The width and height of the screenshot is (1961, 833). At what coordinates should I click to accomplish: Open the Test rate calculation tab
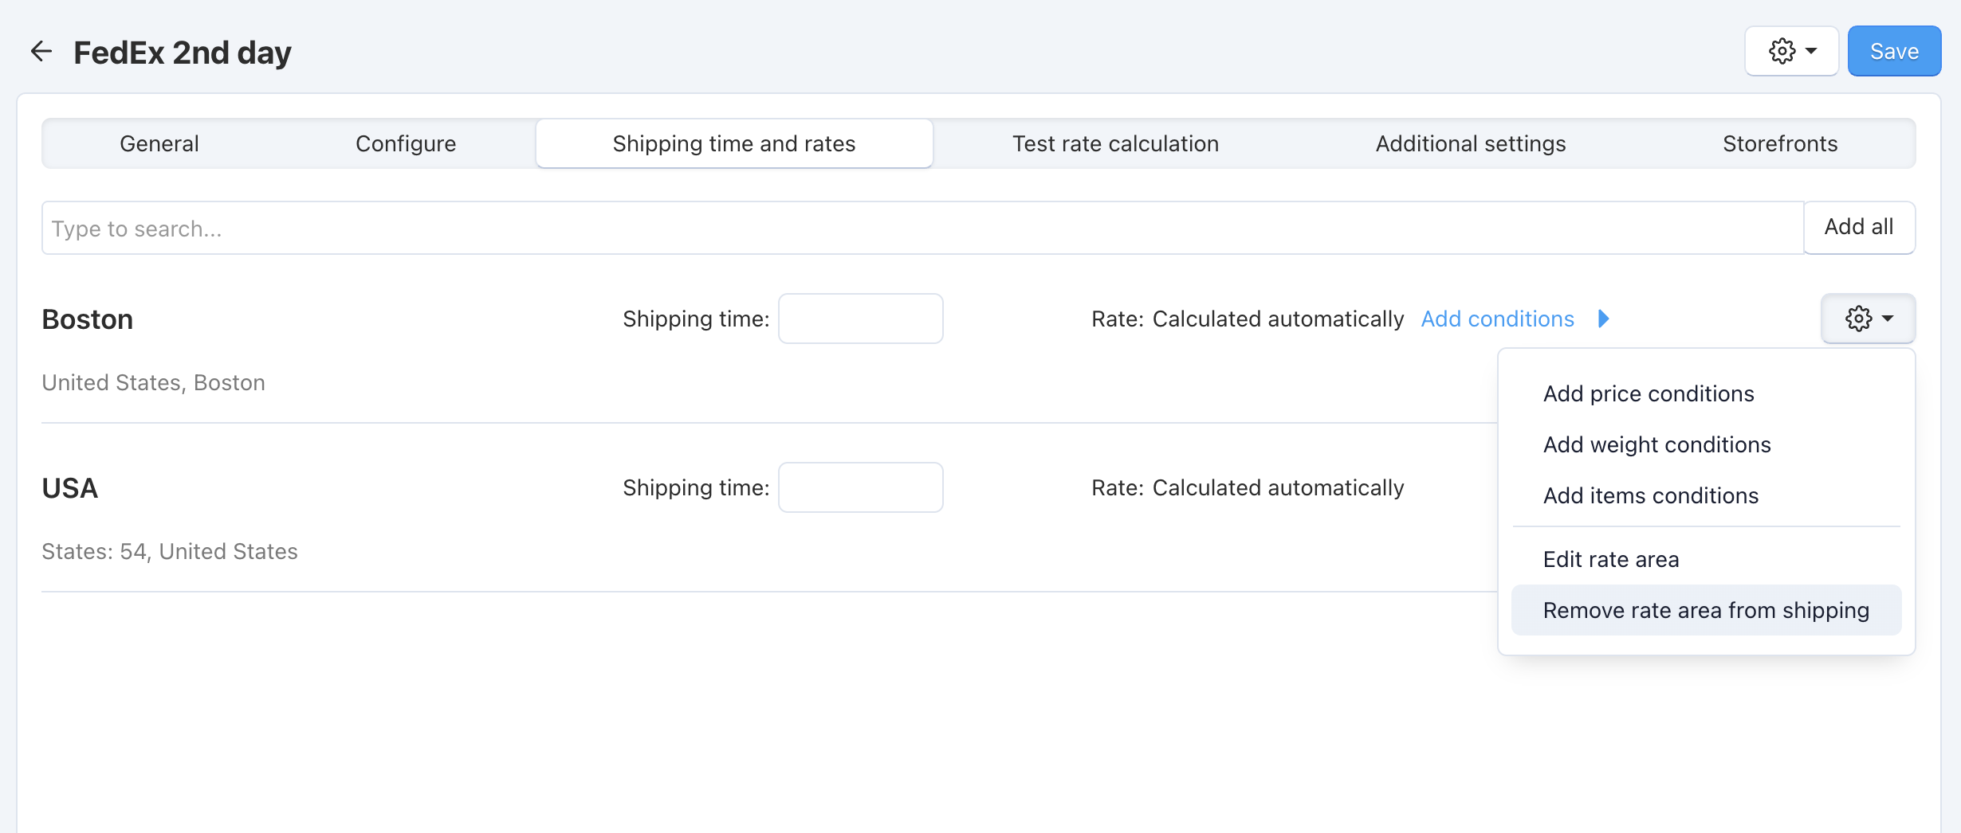(x=1115, y=143)
